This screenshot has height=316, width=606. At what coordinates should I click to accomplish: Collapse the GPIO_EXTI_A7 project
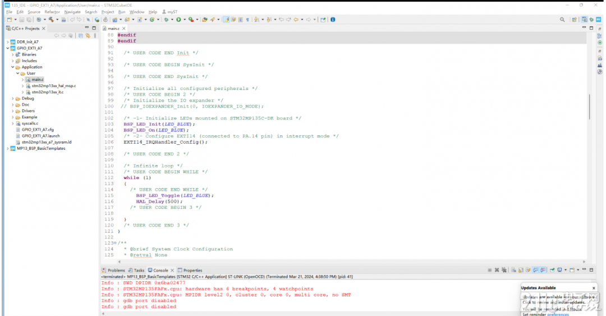[x=8, y=48]
